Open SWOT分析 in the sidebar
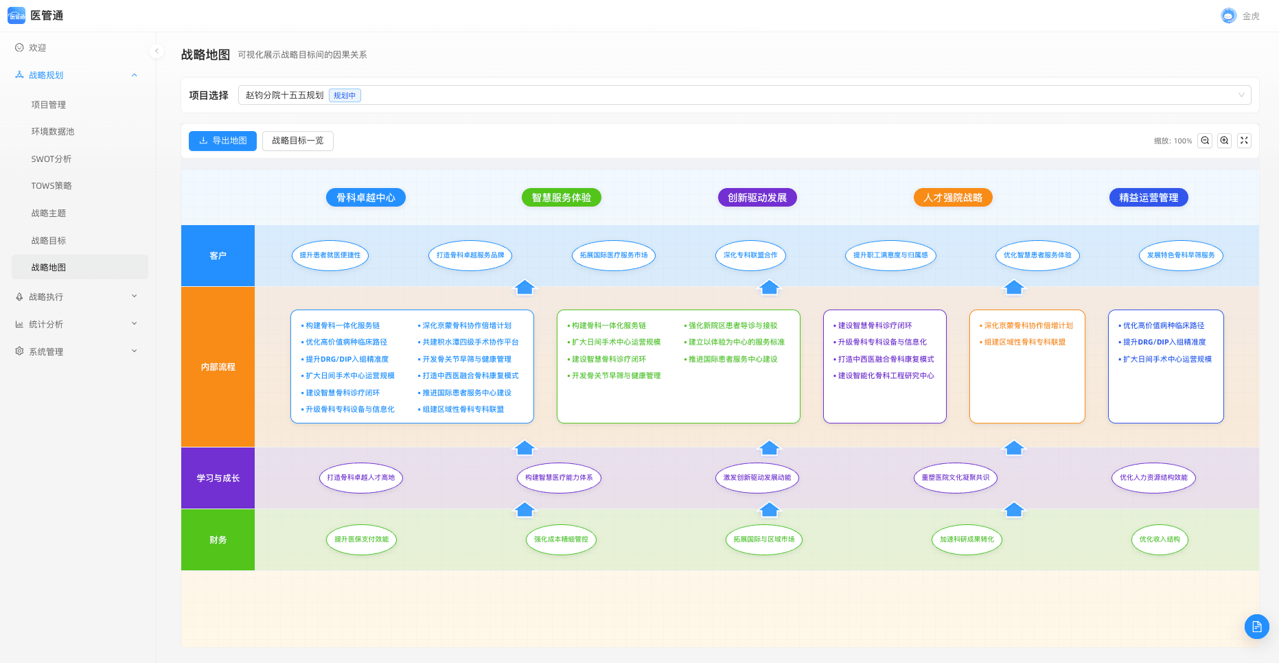Screen dimensions: 1279x663 [51, 159]
